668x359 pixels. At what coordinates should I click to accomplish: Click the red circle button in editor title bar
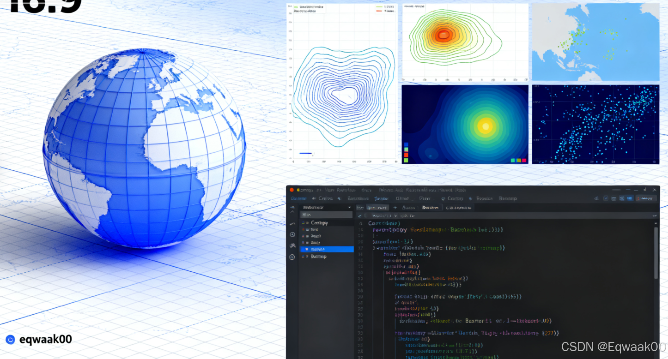coord(291,190)
